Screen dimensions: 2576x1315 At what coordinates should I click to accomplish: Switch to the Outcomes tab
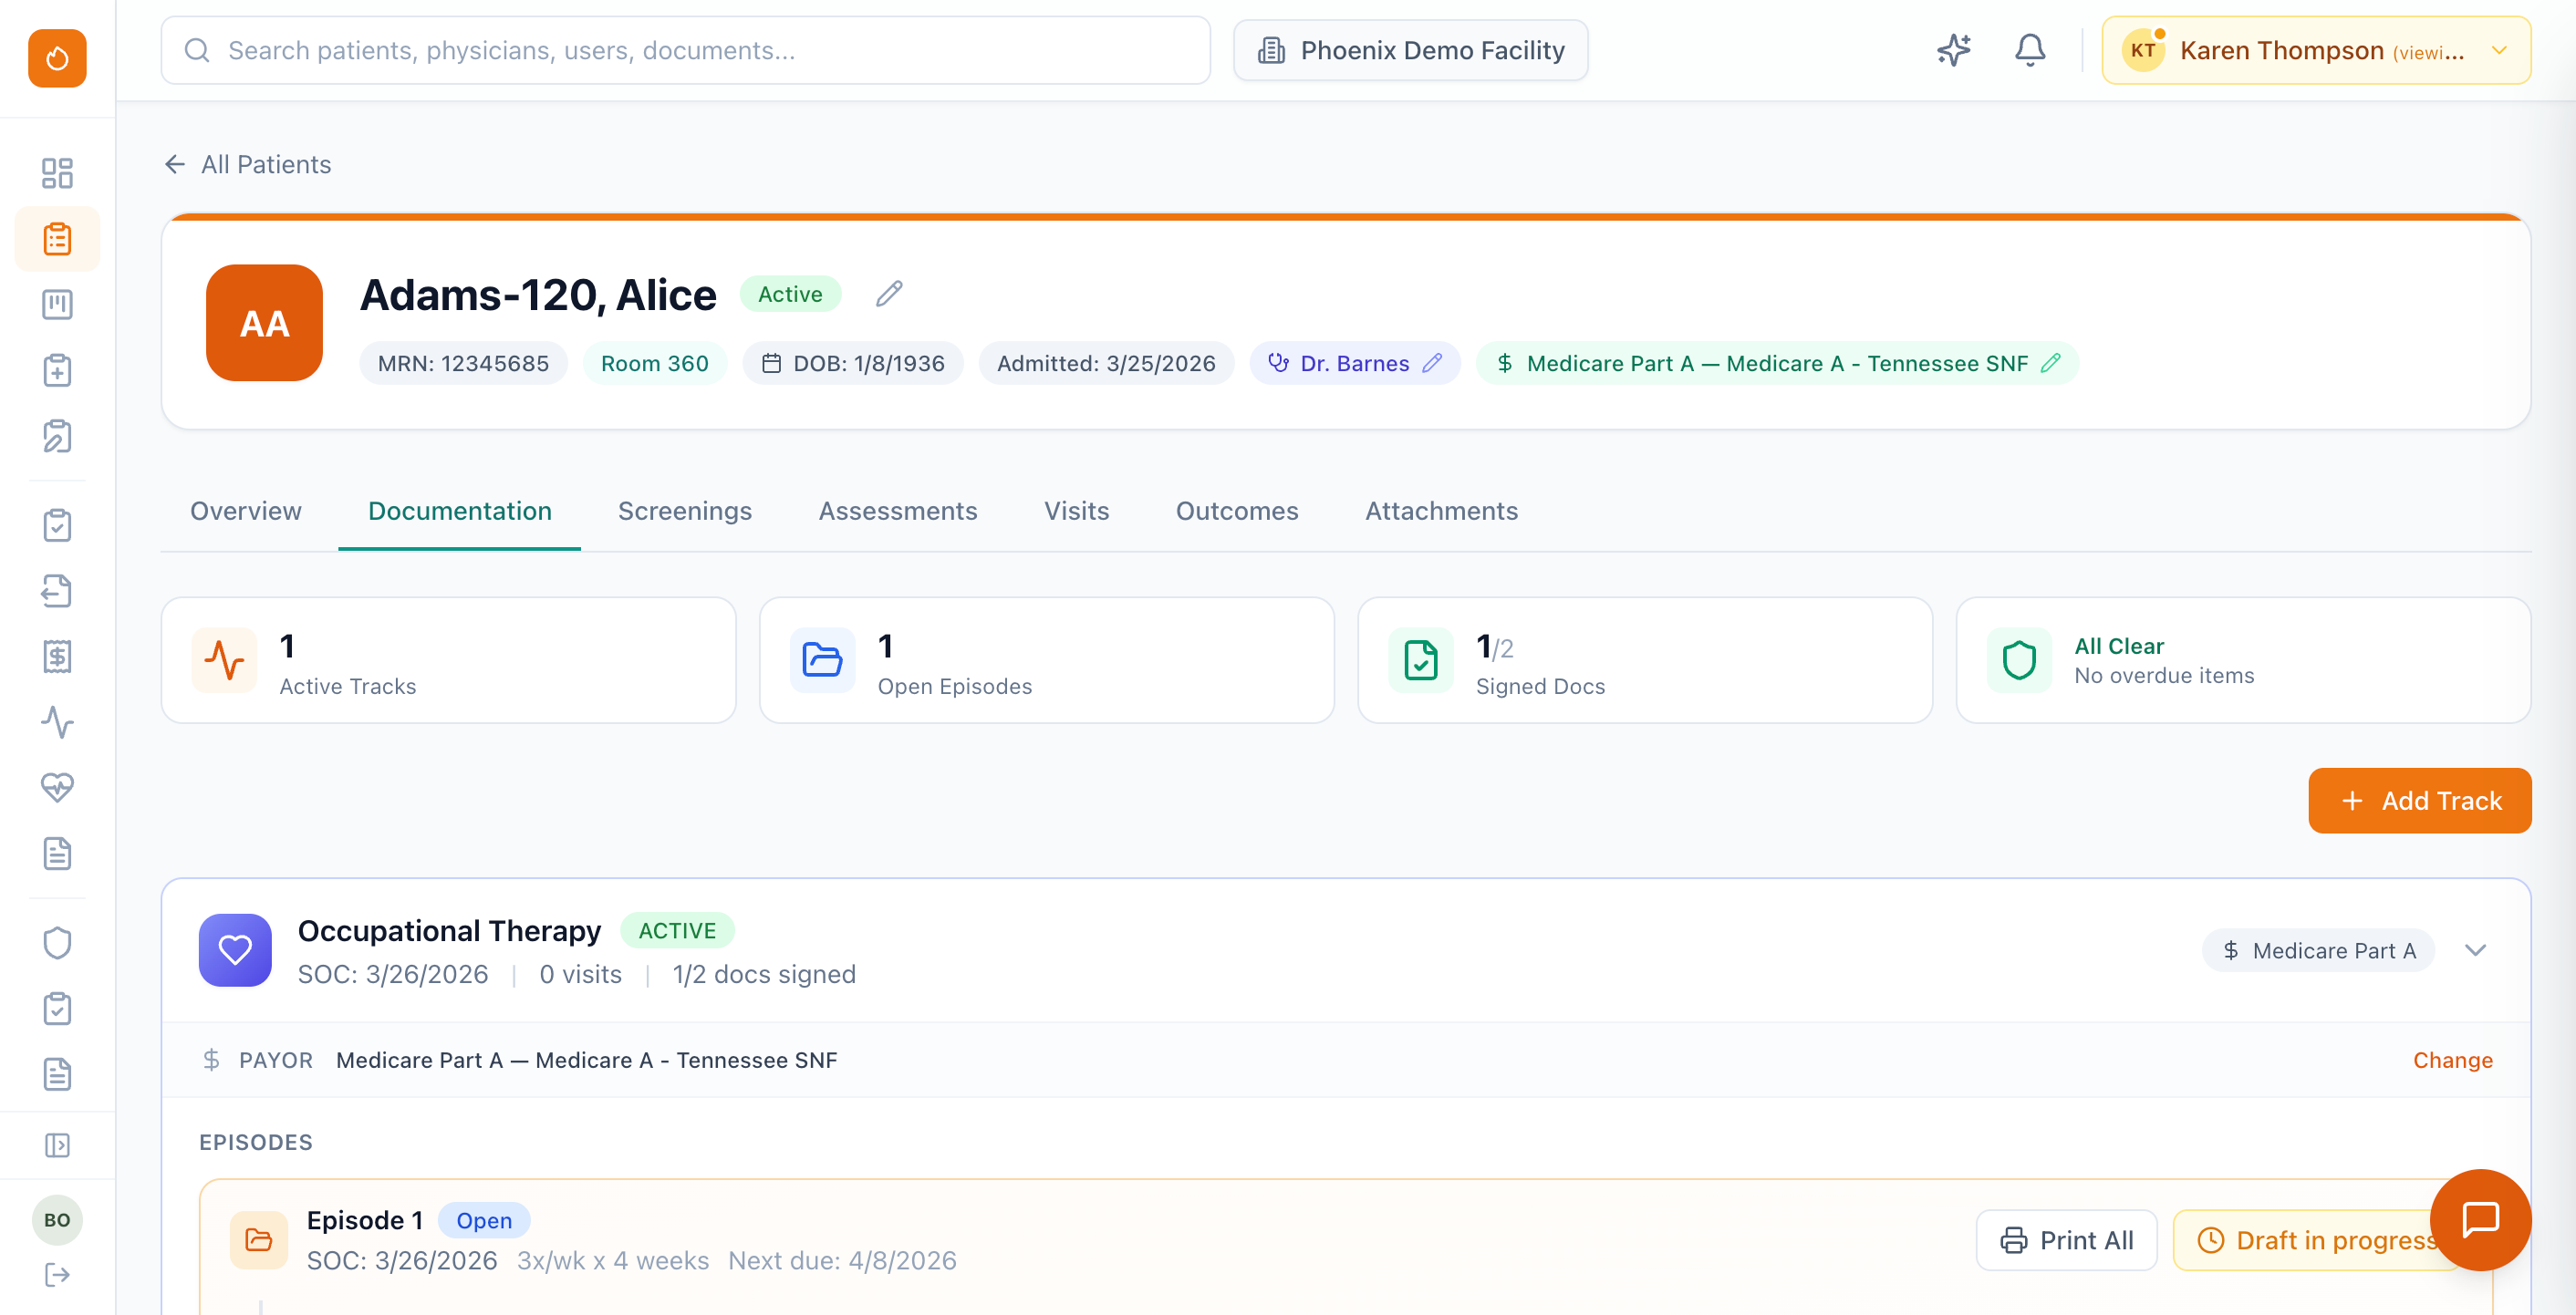pos(1236,511)
